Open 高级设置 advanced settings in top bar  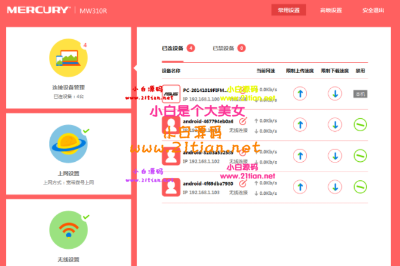click(331, 10)
